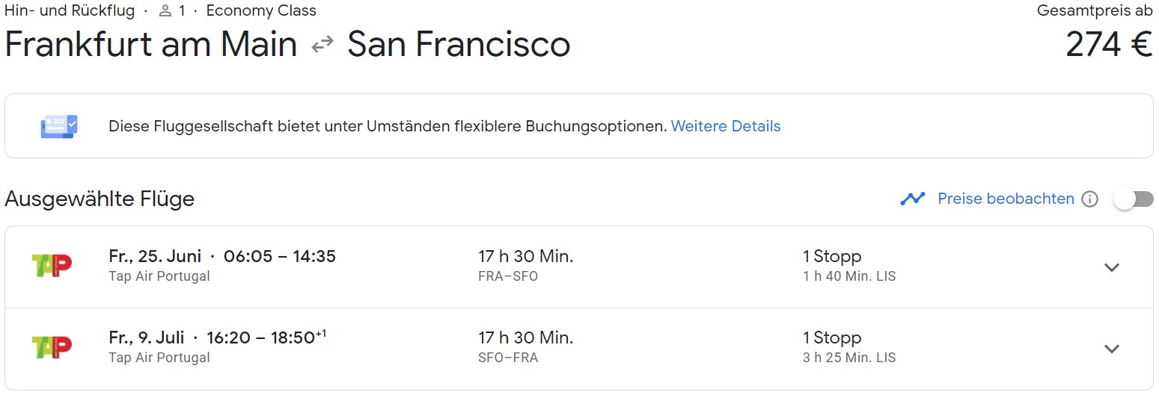The image size is (1159, 395).
Task: Click the FRA–SFO route text
Action: 508,276
